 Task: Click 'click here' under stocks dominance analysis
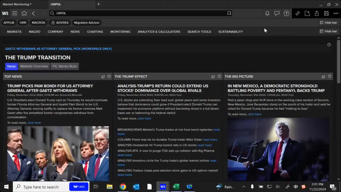pyautogui.click(x=144, y=118)
